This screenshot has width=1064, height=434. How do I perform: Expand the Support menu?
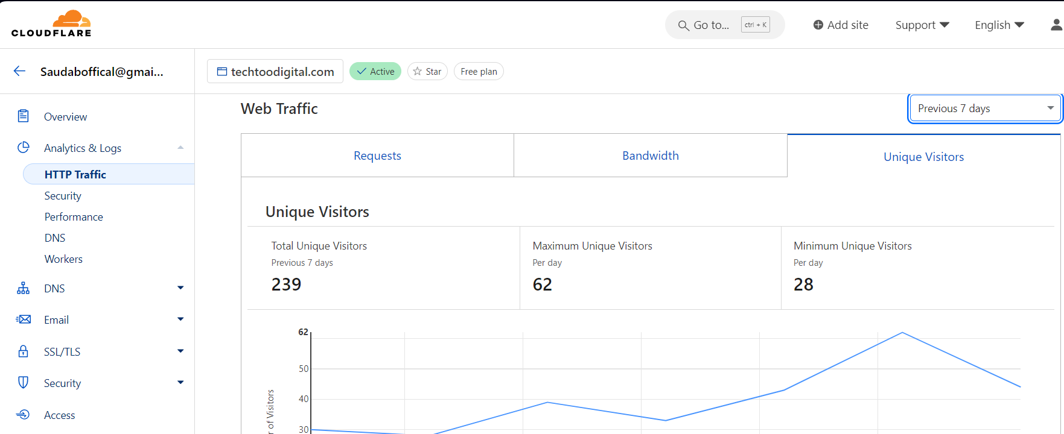(x=922, y=25)
